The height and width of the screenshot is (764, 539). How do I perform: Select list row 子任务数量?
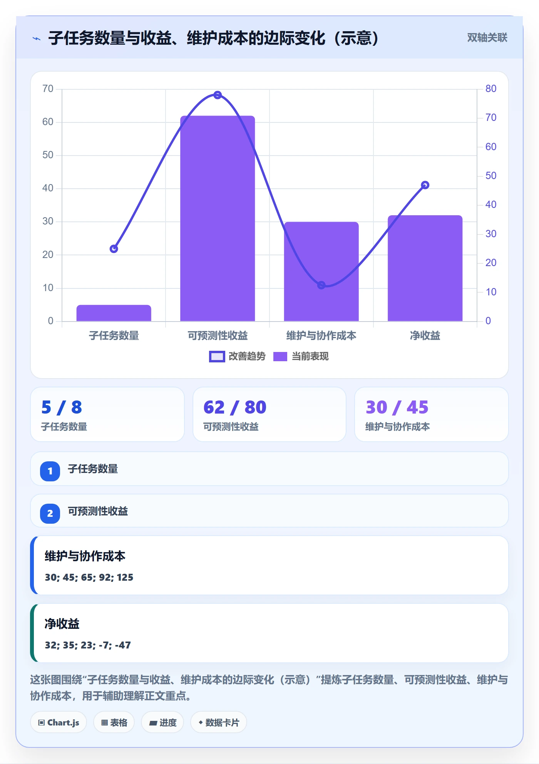click(x=269, y=469)
